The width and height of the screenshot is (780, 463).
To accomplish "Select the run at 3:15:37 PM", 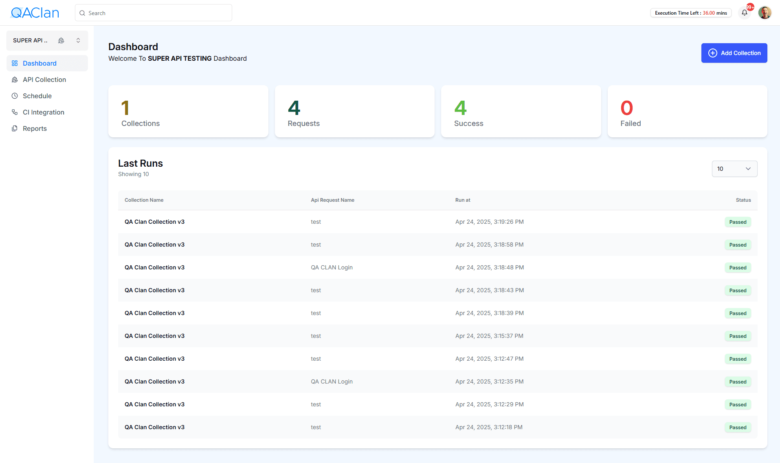I will coord(437,336).
